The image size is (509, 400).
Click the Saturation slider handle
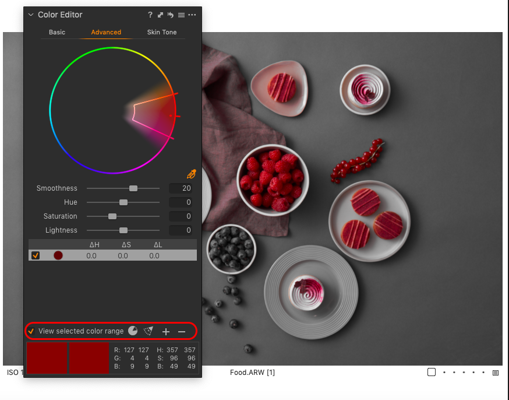coord(112,216)
